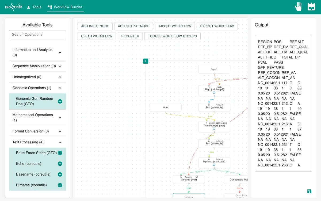Image resolution: width=321 pixels, height=201 pixels.
Task: Select the Mpileup (samtools) node
Action: (x=214, y=163)
